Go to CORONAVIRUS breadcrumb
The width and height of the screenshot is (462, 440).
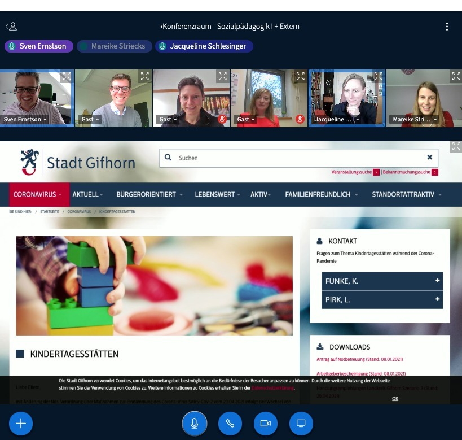coord(79,212)
